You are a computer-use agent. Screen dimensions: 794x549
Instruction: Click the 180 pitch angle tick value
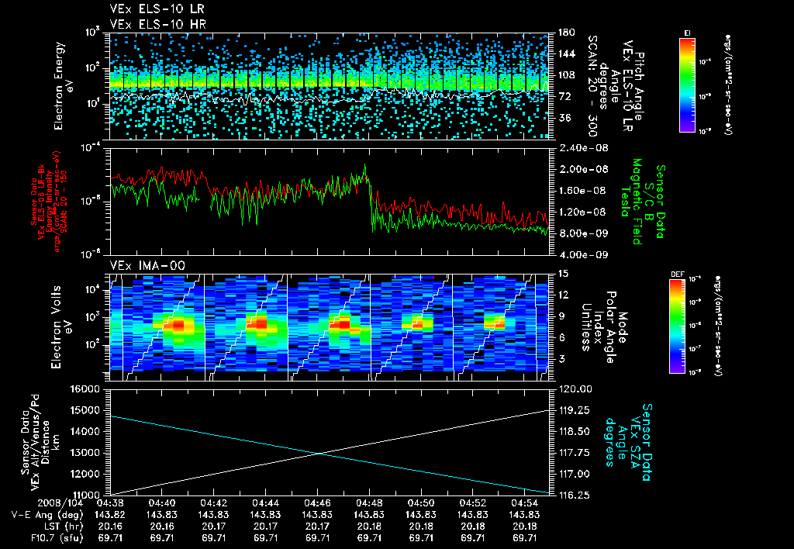click(567, 33)
